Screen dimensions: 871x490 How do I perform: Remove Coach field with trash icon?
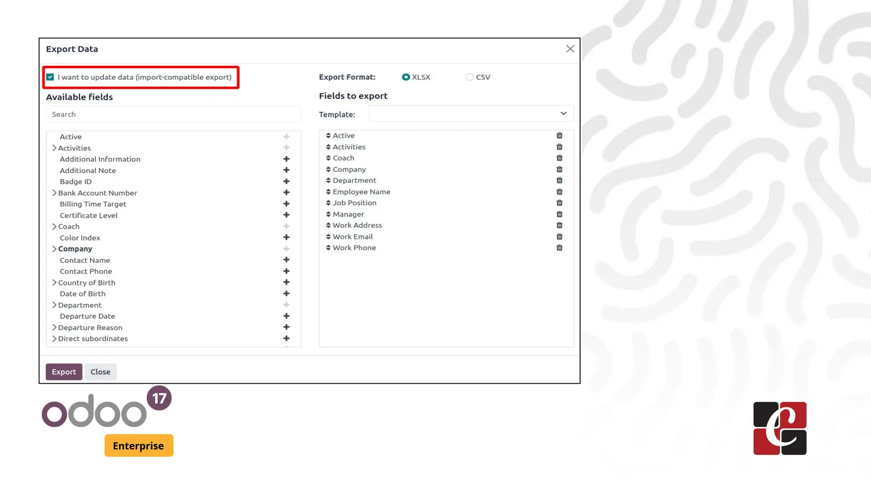(x=559, y=158)
